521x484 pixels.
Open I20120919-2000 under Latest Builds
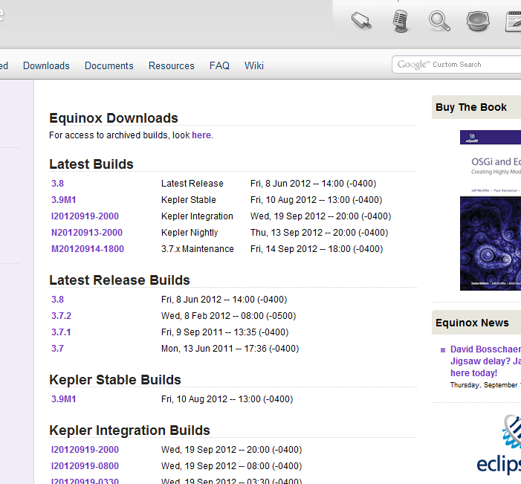[85, 216]
